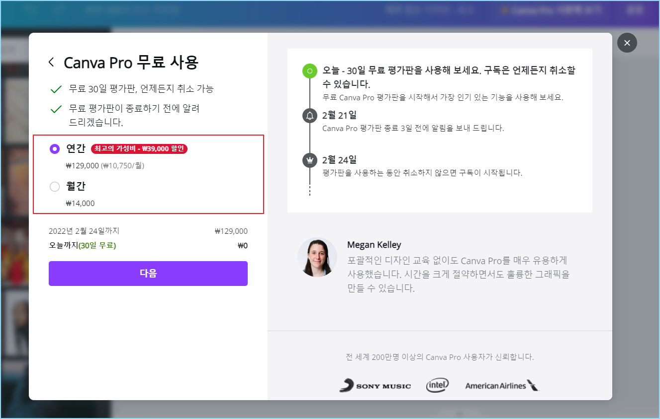Image resolution: width=660 pixels, height=419 pixels.
Task: Click the 2월 24일 timeline date
Action: tap(340, 160)
